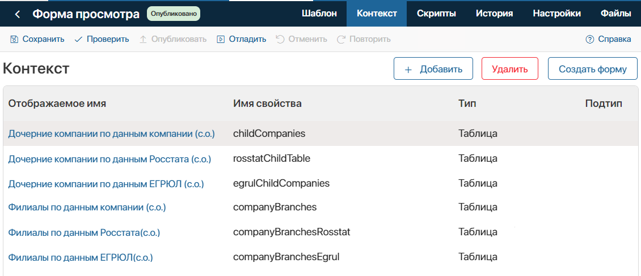Click the Контекст section heading
This screenshot has height=276, width=641.
[x=36, y=69]
